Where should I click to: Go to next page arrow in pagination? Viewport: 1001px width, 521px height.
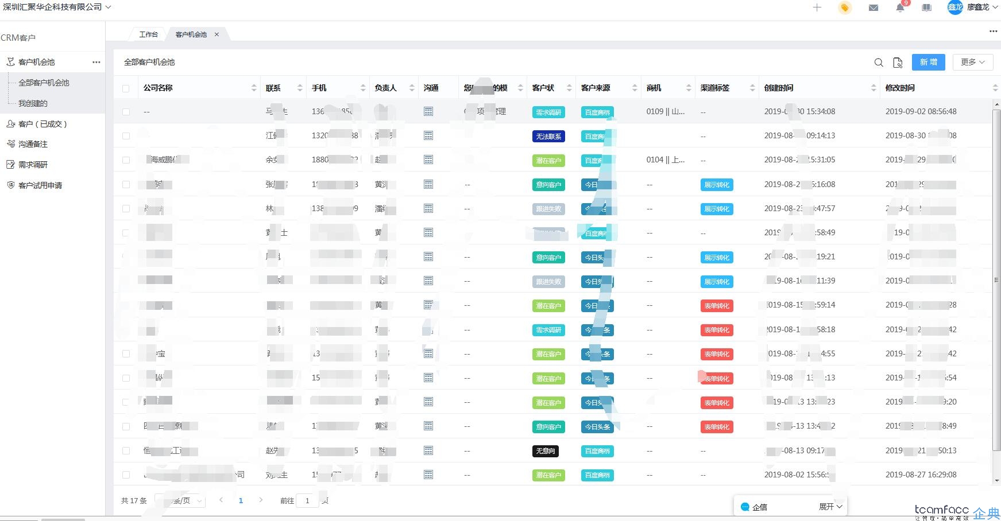pos(261,500)
